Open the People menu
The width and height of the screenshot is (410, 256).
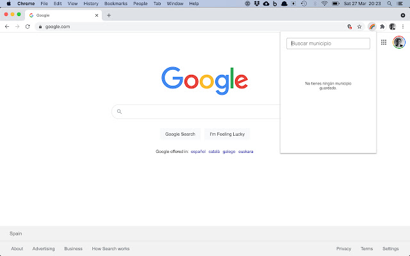tap(140, 4)
